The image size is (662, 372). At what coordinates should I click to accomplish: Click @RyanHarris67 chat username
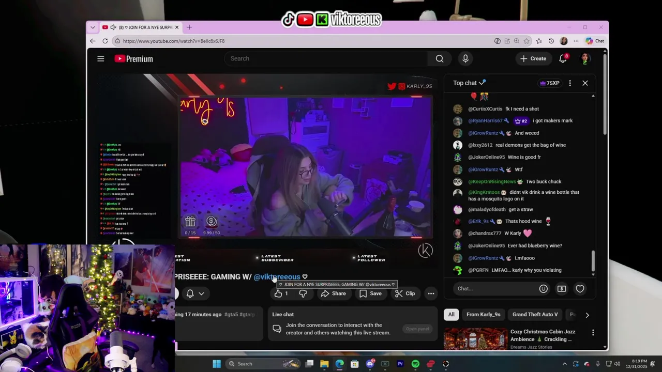[x=485, y=121]
